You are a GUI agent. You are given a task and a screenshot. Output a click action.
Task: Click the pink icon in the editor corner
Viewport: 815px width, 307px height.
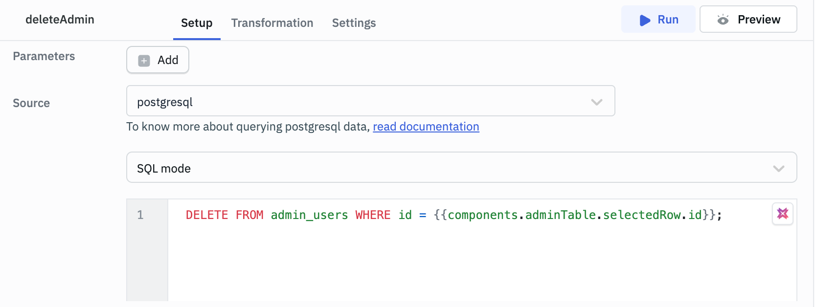click(x=782, y=214)
